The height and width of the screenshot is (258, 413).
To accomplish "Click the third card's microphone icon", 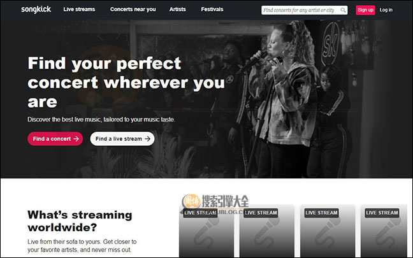I will [x=326, y=234].
